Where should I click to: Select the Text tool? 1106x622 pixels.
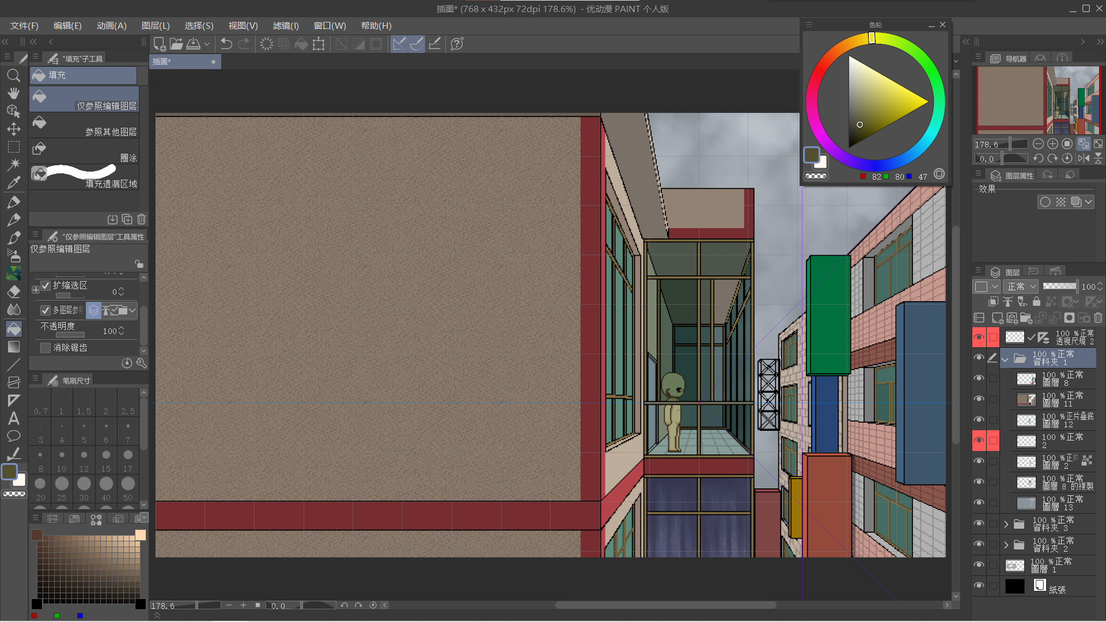[x=14, y=418]
